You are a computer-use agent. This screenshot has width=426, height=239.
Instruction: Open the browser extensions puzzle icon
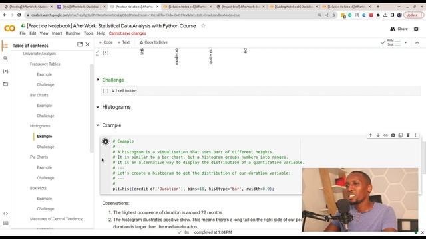[378, 15]
